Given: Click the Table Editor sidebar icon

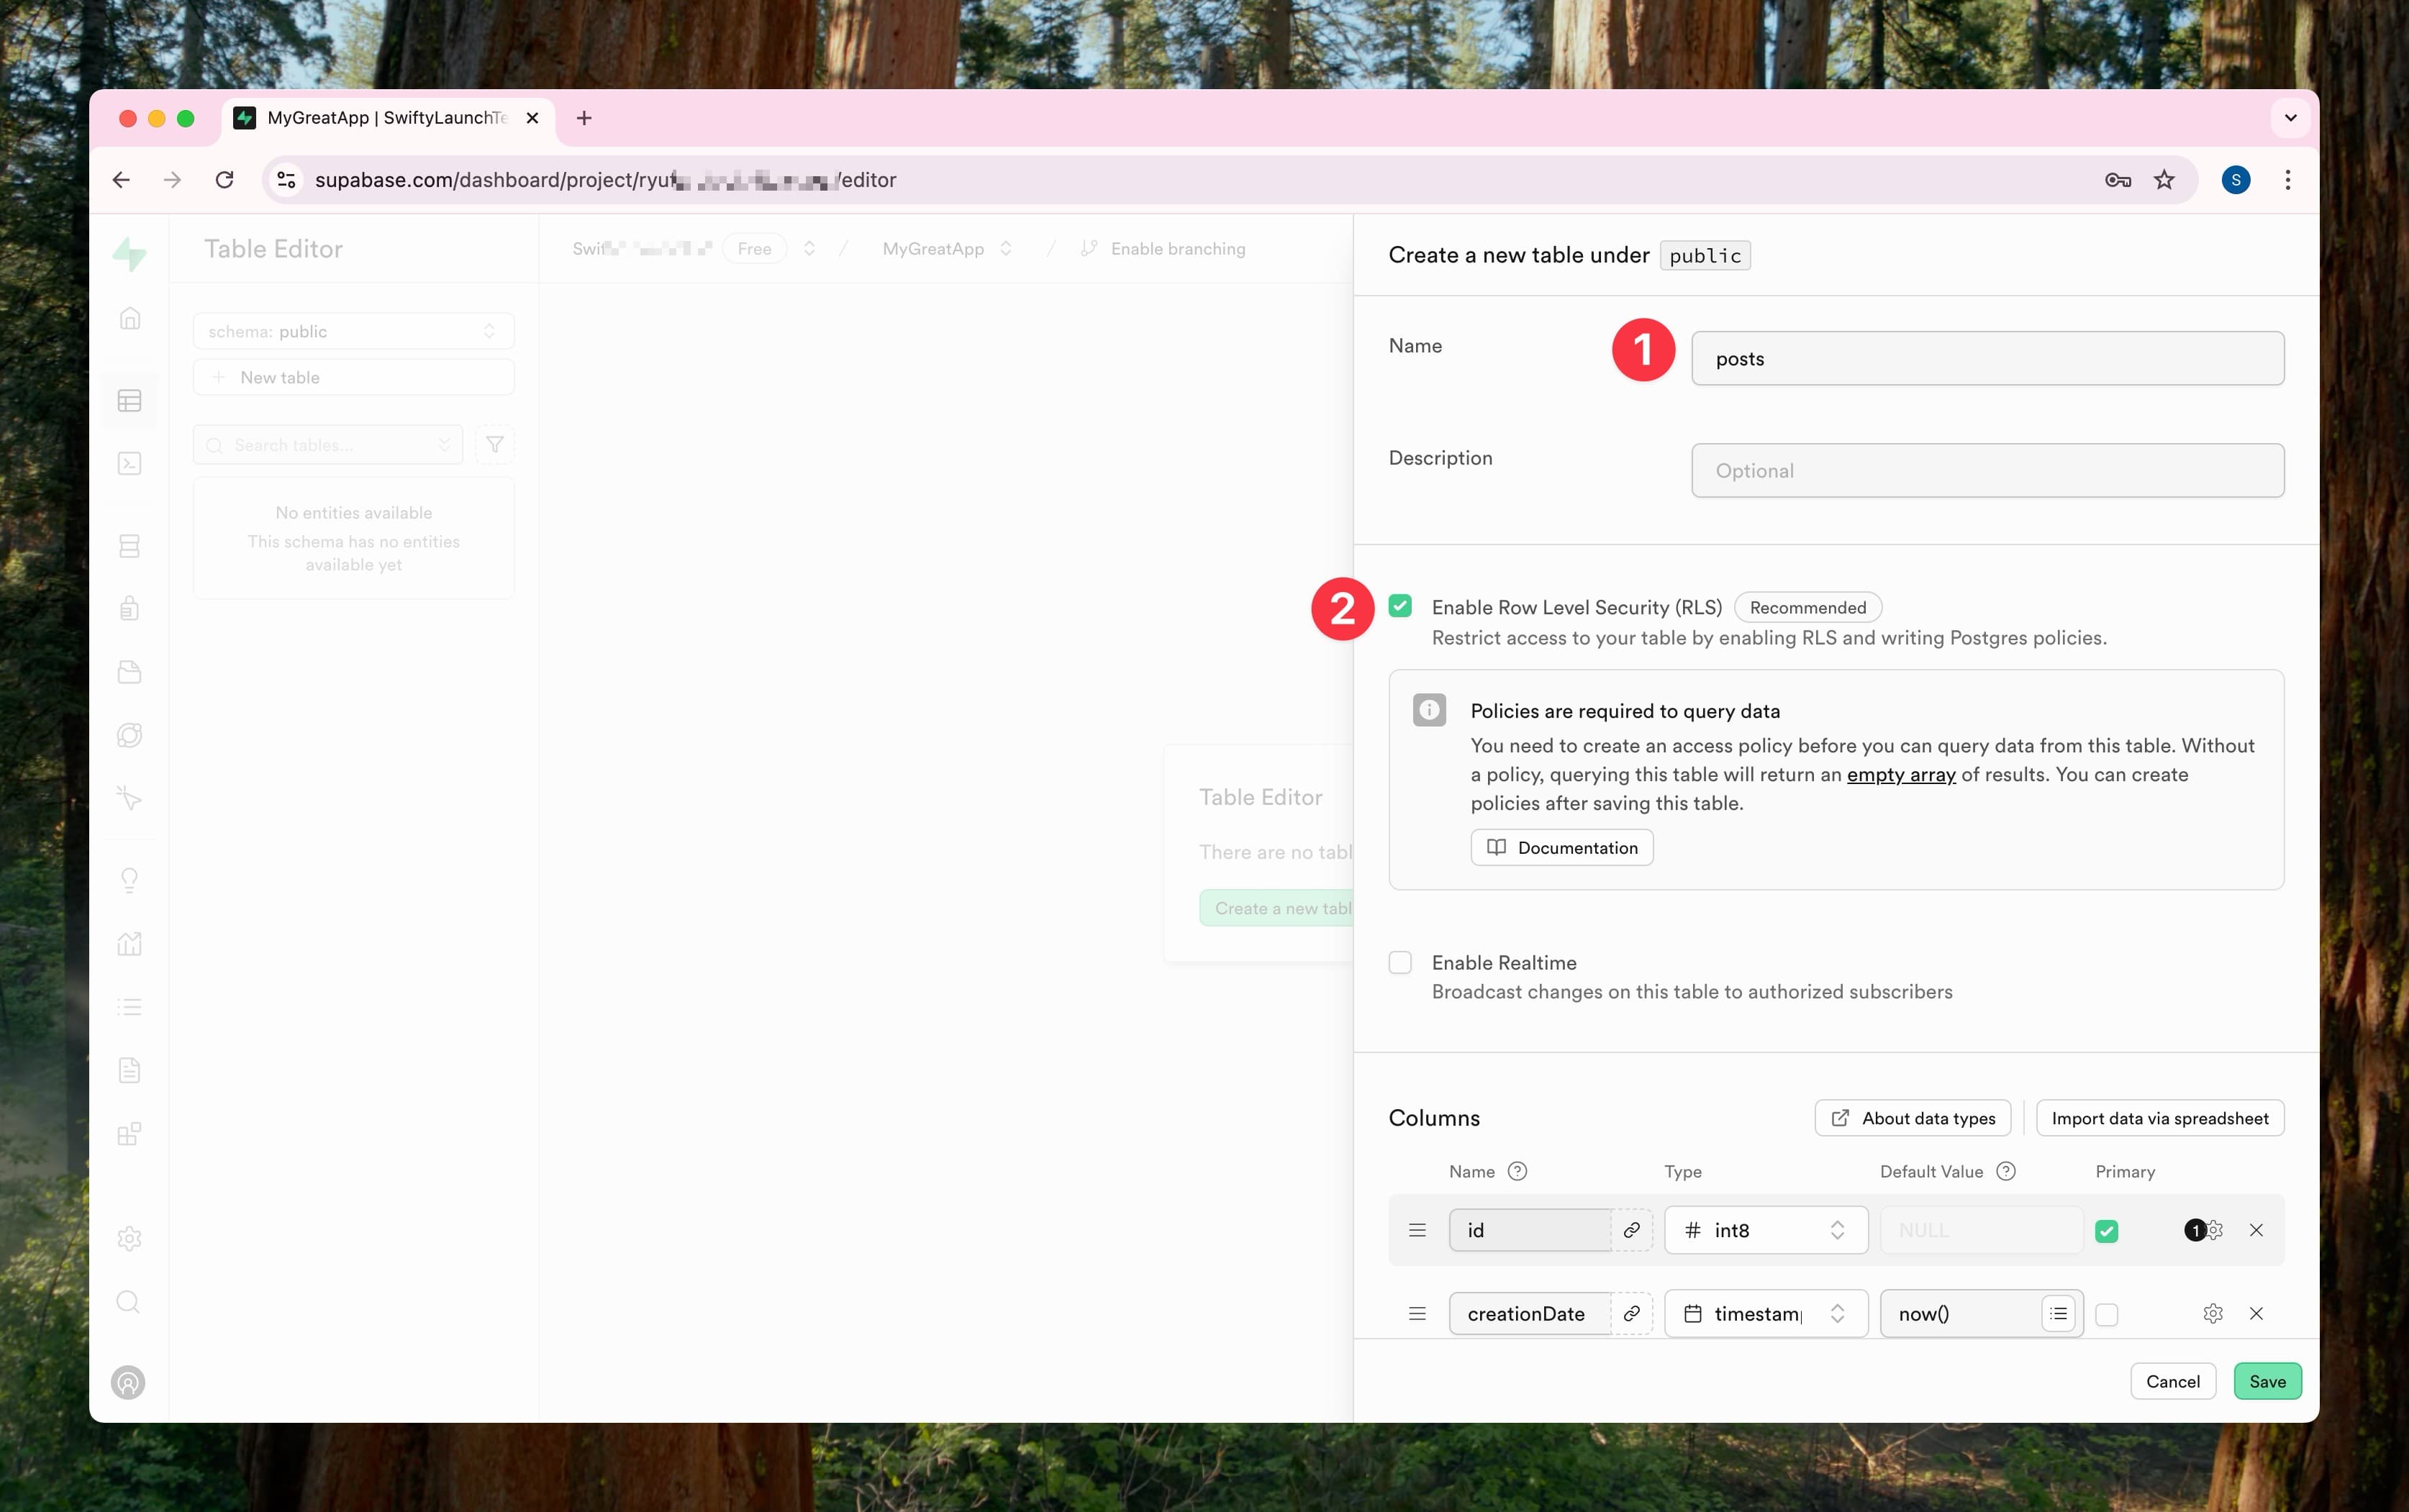Looking at the screenshot, I should point(131,401).
